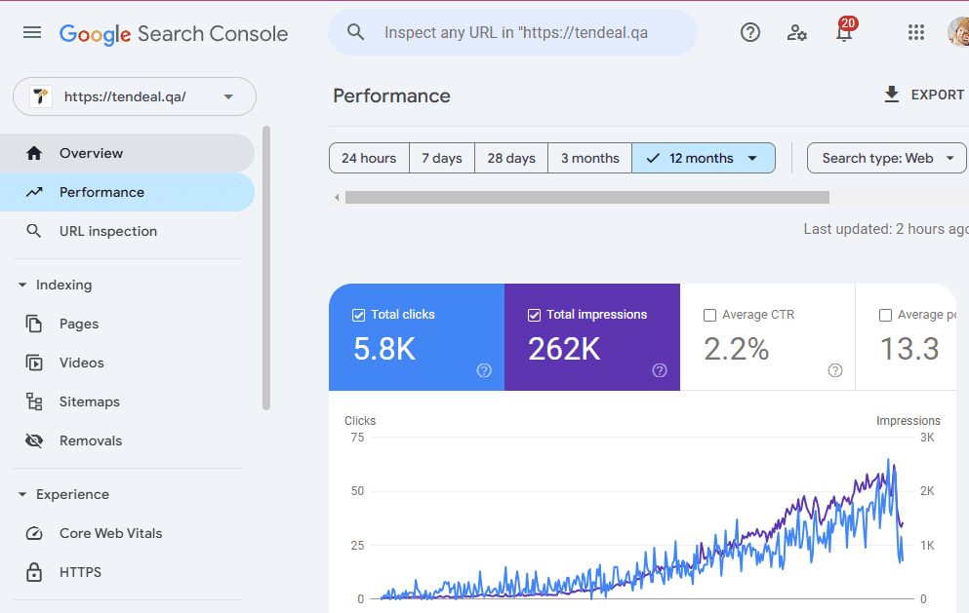Click the Export download icon
This screenshot has height=613, width=969.
click(x=891, y=95)
